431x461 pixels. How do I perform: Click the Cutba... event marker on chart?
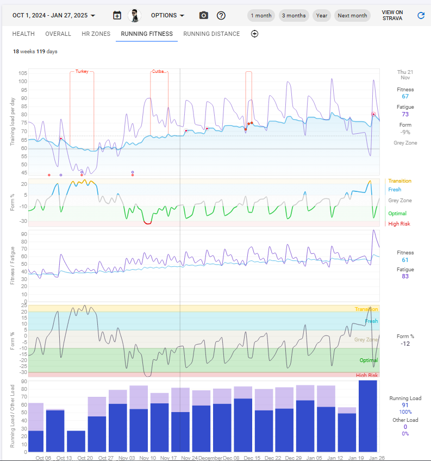(159, 71)
